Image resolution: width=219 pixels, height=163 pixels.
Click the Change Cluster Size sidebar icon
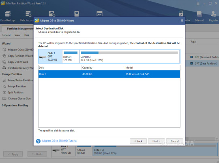point(4,99)
